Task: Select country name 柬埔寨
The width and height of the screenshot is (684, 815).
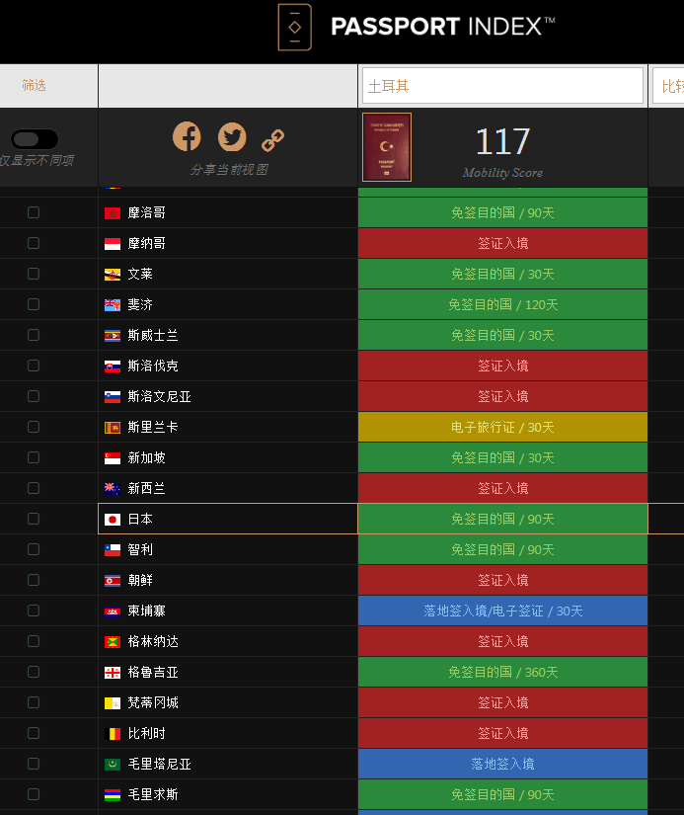Action: click(x=146, y=611)
